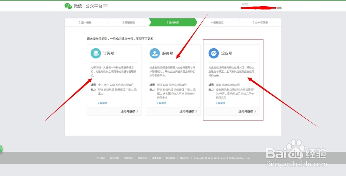Click the 服务号 round blue icon
Screen dimensions: 346x176
[x=155, y=53]
